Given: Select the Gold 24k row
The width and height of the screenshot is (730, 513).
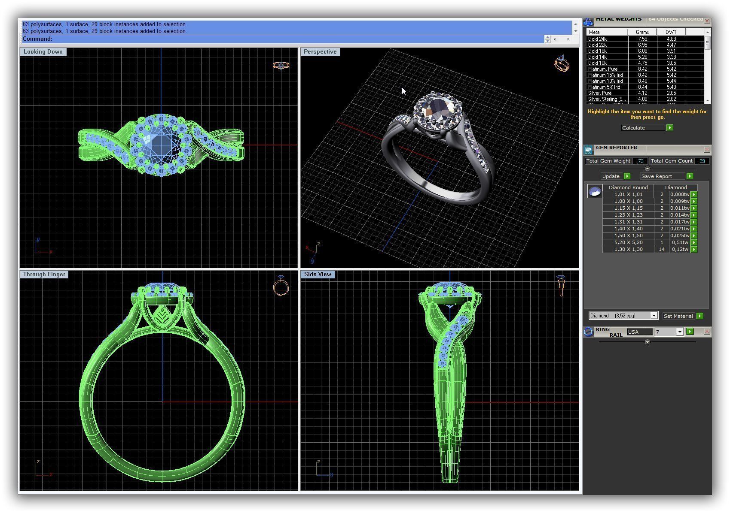Looking at the screenshot, I should click(x=645, y=39).
